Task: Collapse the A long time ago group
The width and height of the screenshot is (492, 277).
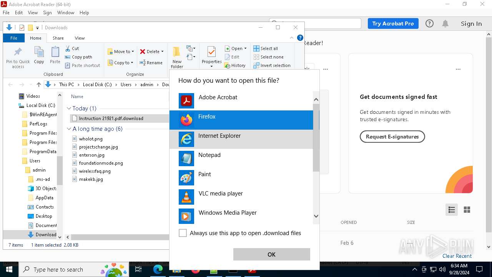Action: click(69, 129)
